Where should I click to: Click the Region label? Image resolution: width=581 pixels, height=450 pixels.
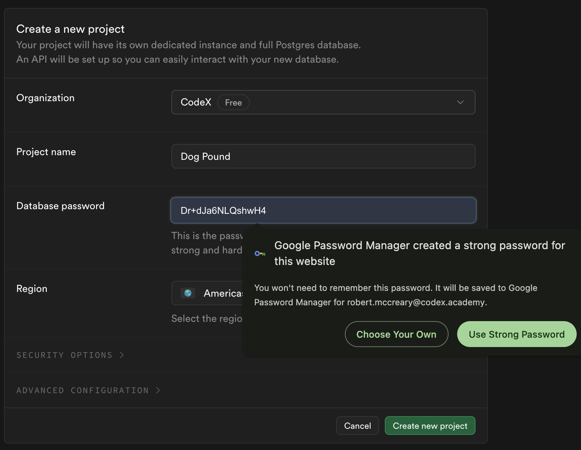[32, 288]
